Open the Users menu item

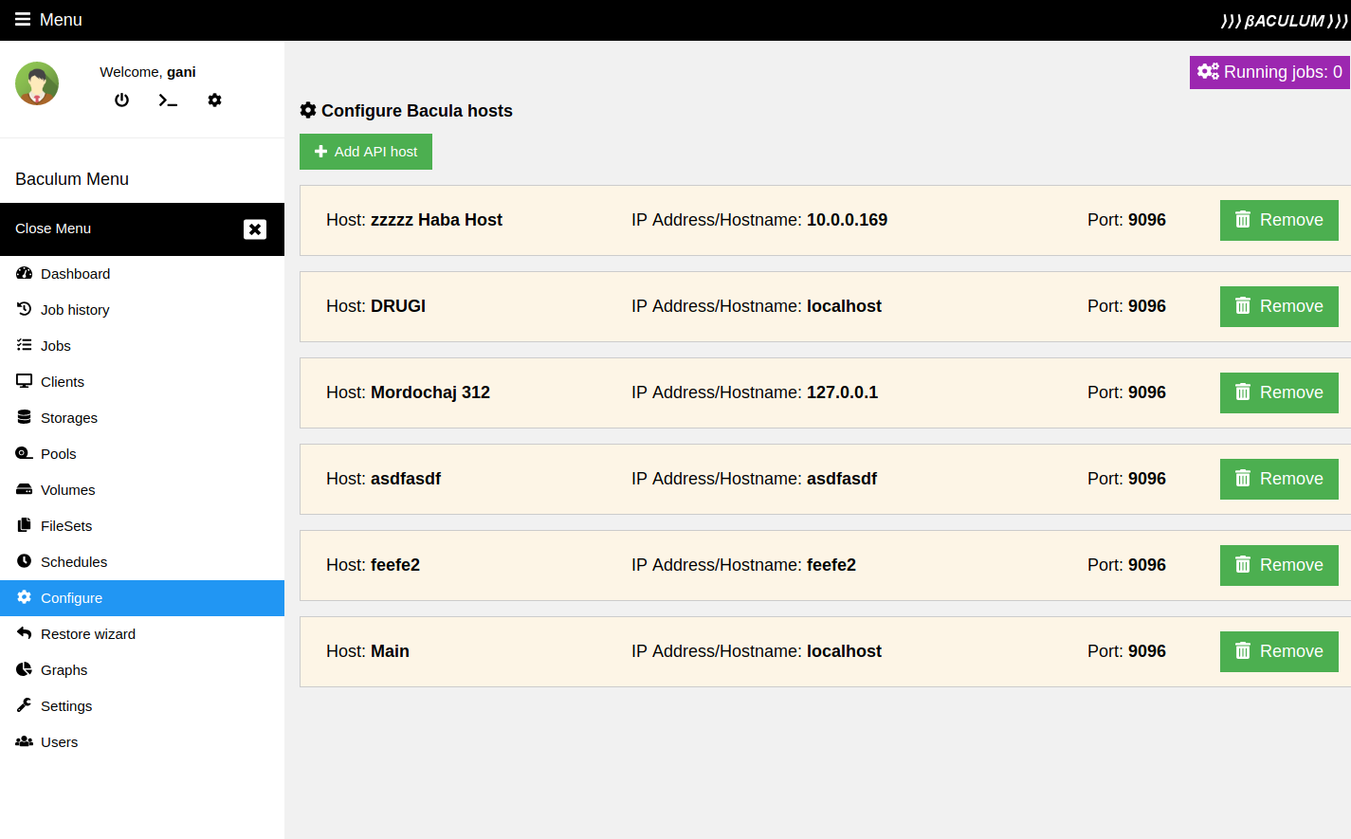tap(142, 742)
